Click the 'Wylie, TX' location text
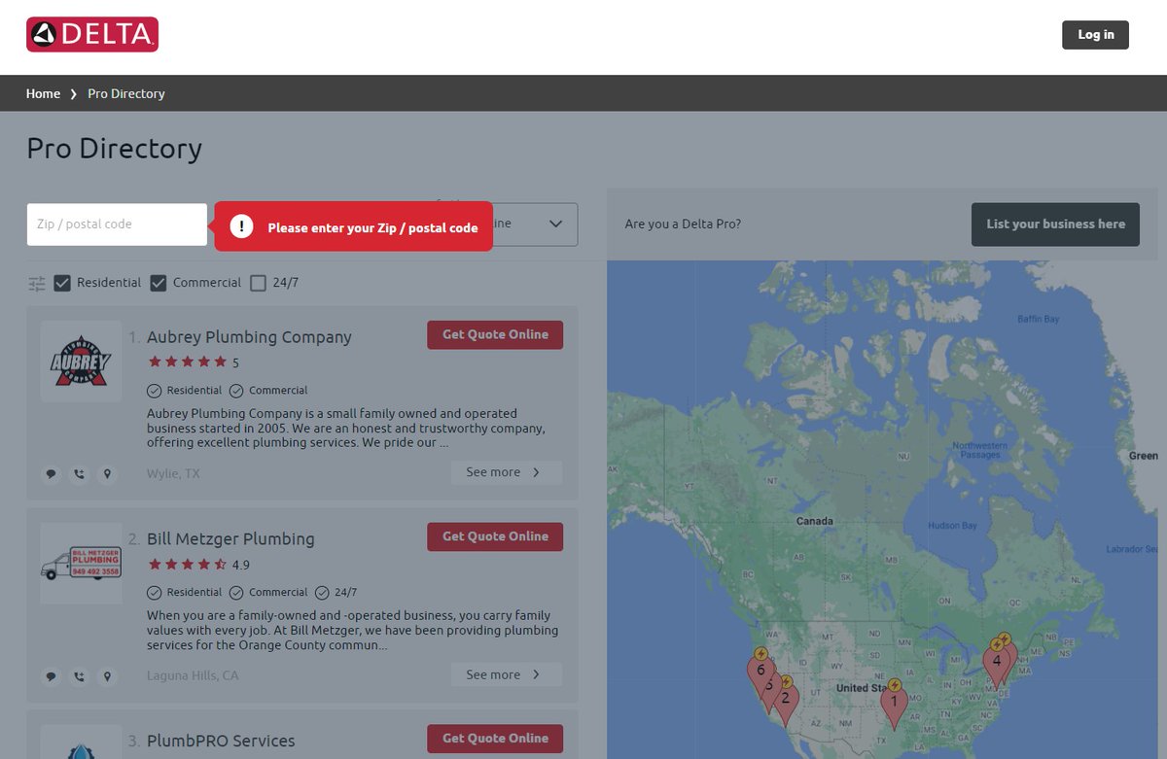This screenshot has width=1167, height=759. tap(173, 474)
